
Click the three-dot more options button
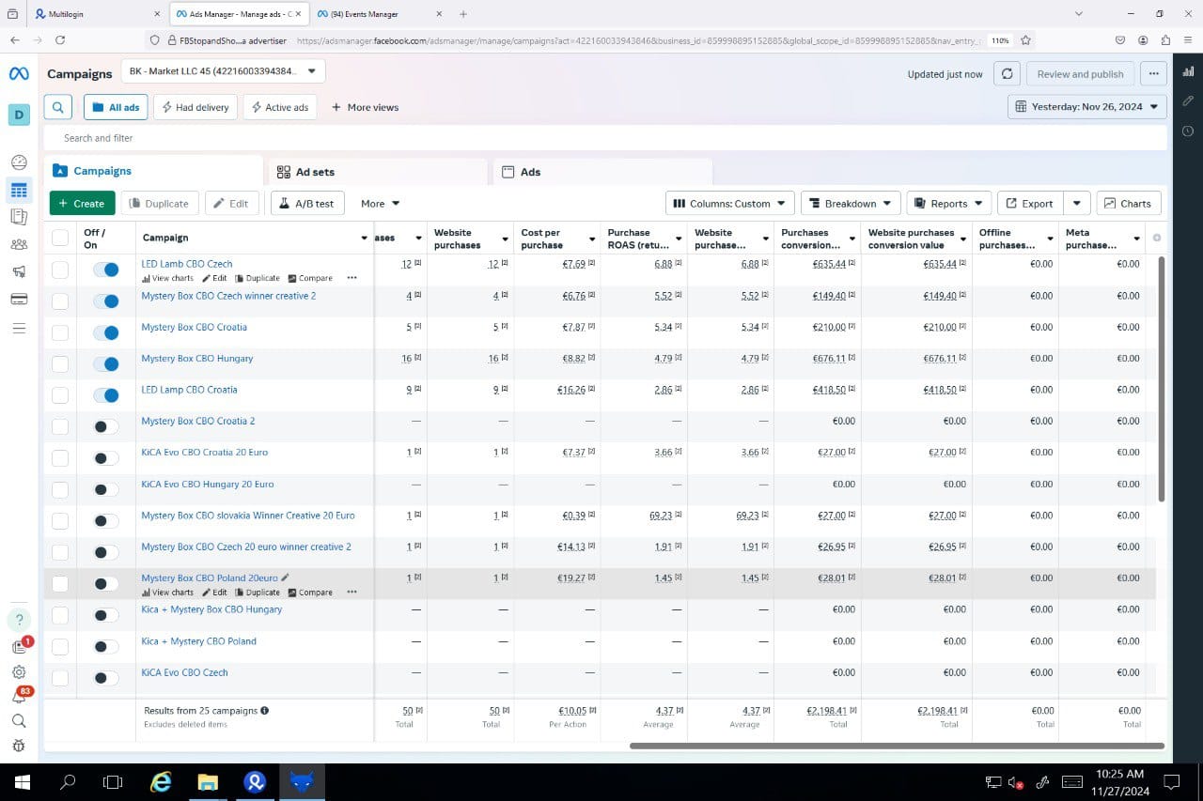click(x=1153, y=74)
